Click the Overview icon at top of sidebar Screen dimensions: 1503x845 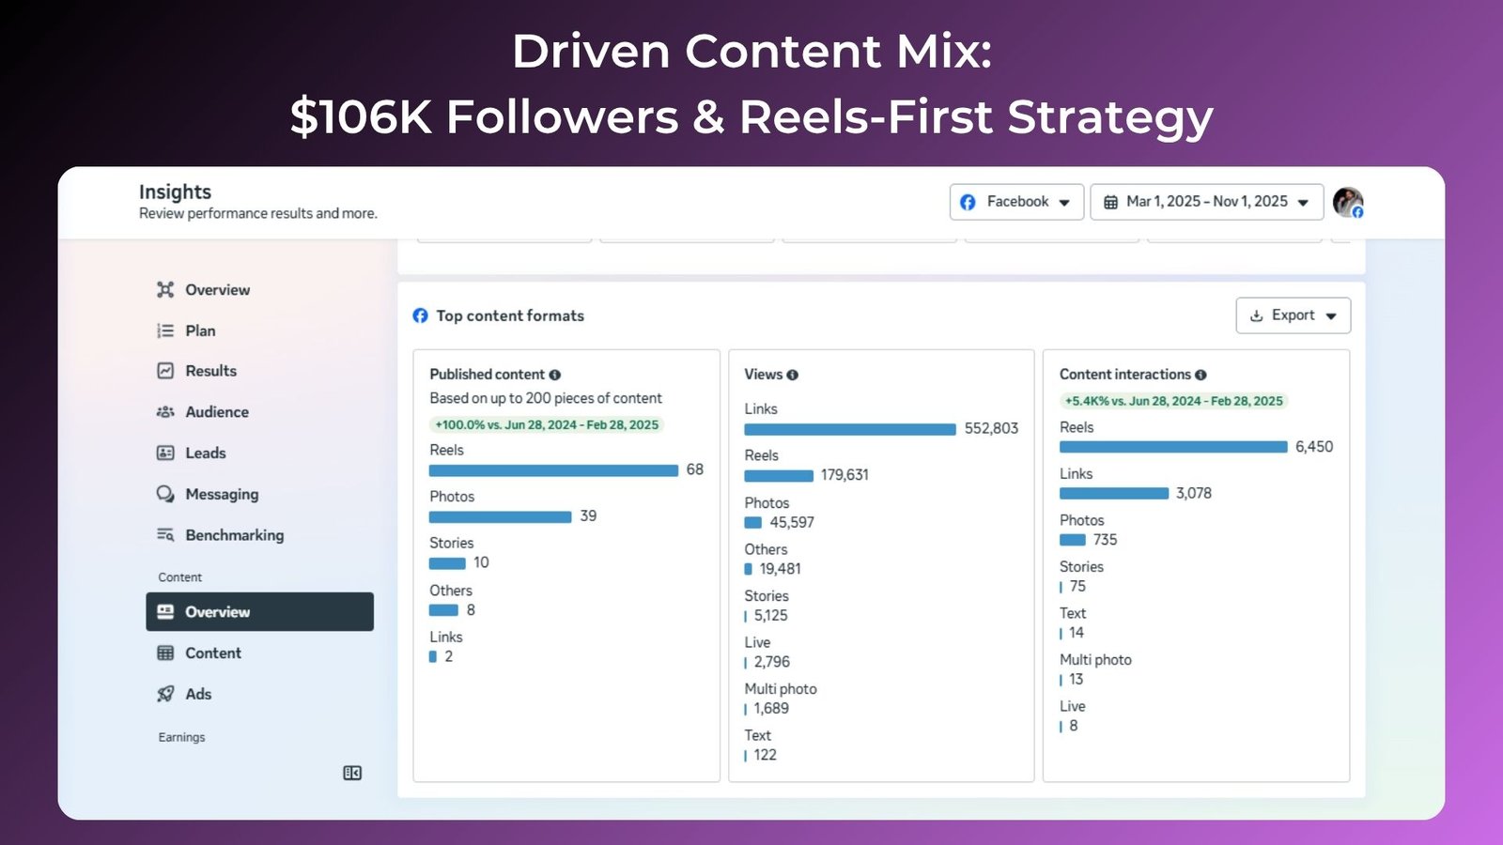[x=165, y=289]
